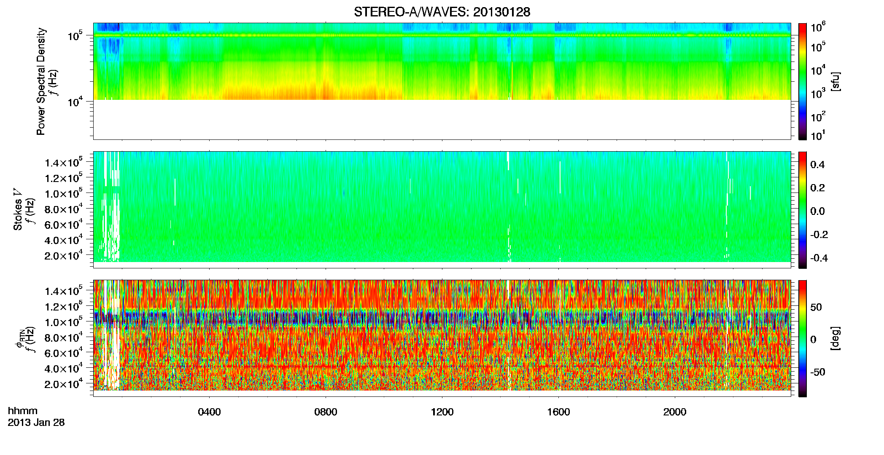Viewport: 884px width, 455px height.
Task: Click the sfu colorbar of top panel
Action: point(803,81)
